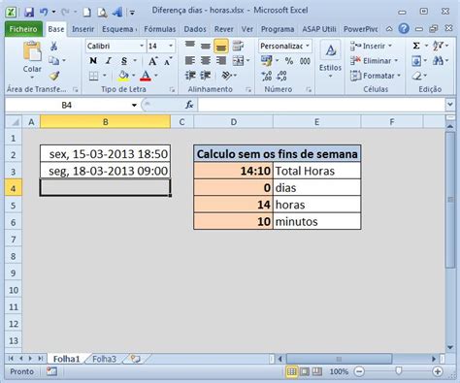The image size is (460, 383).
Task: Toggle italic formatting
Action: [x=109, y=61]
